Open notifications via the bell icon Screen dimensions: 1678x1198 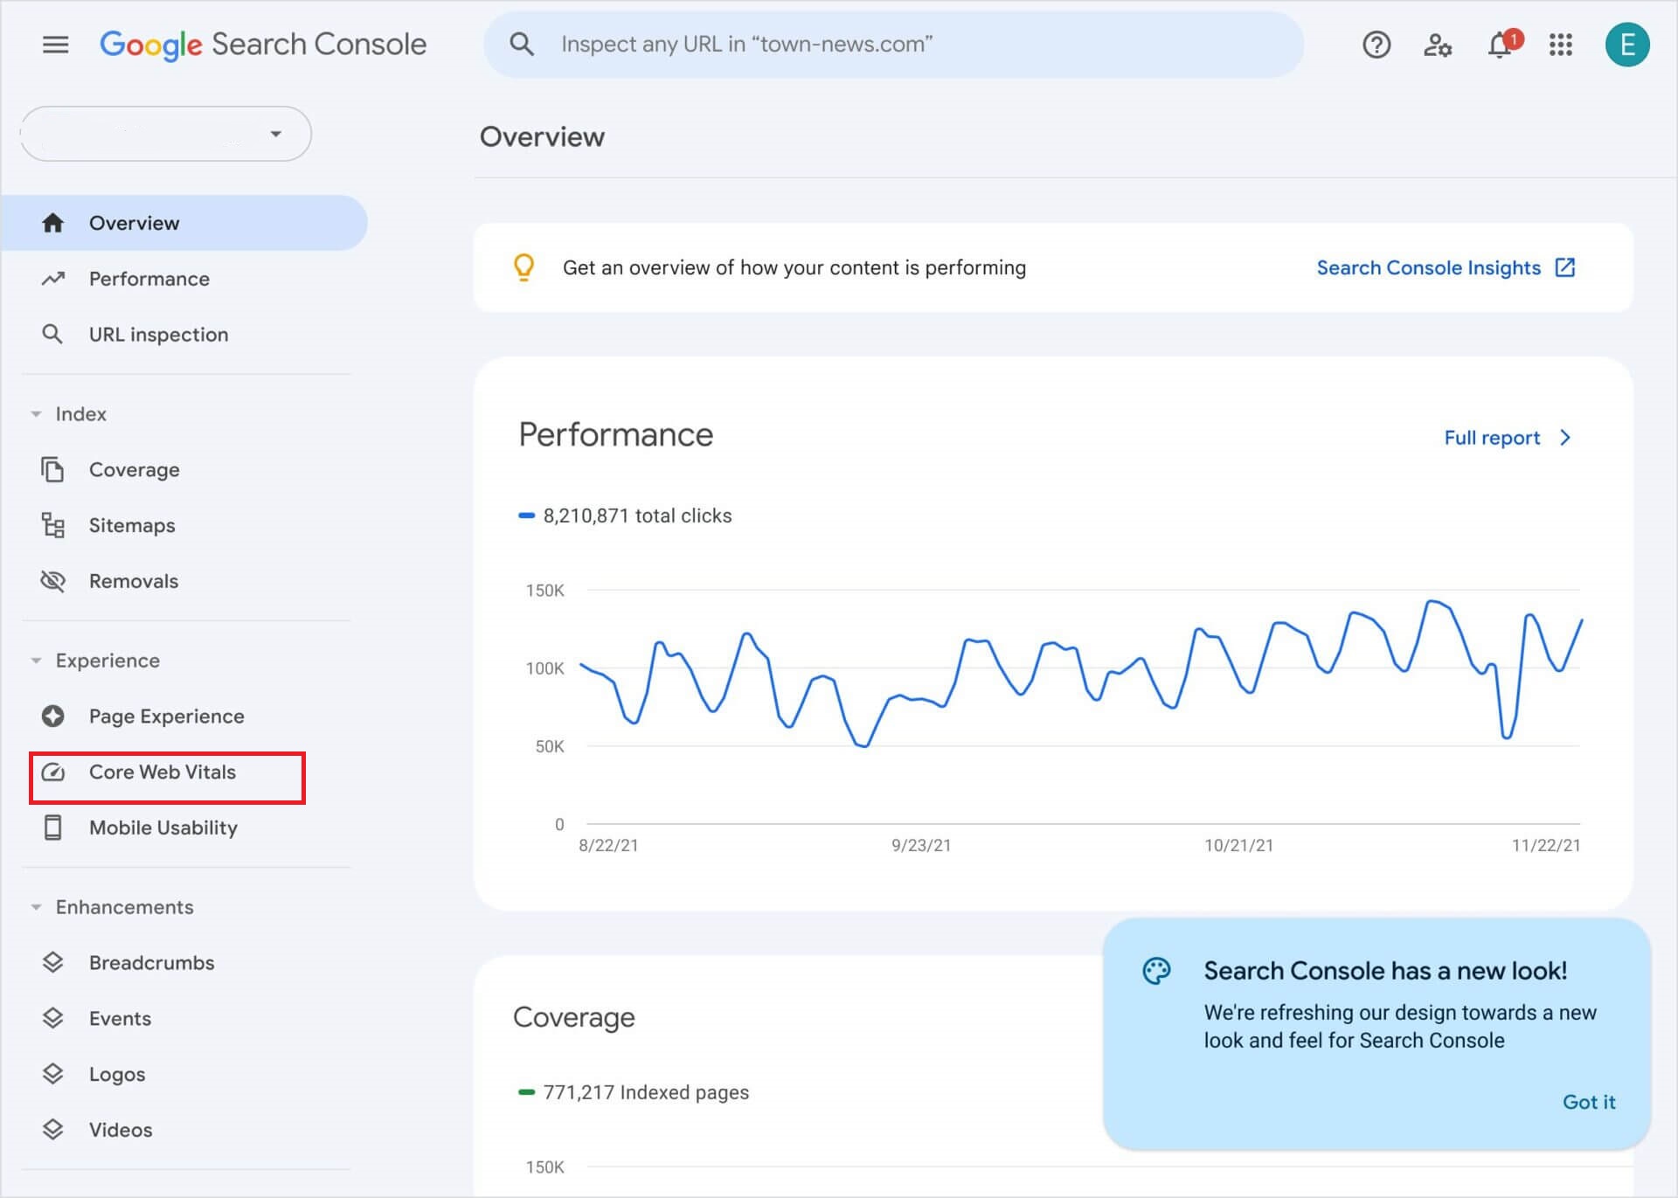pyautogui.click(x=1501, y=45)
